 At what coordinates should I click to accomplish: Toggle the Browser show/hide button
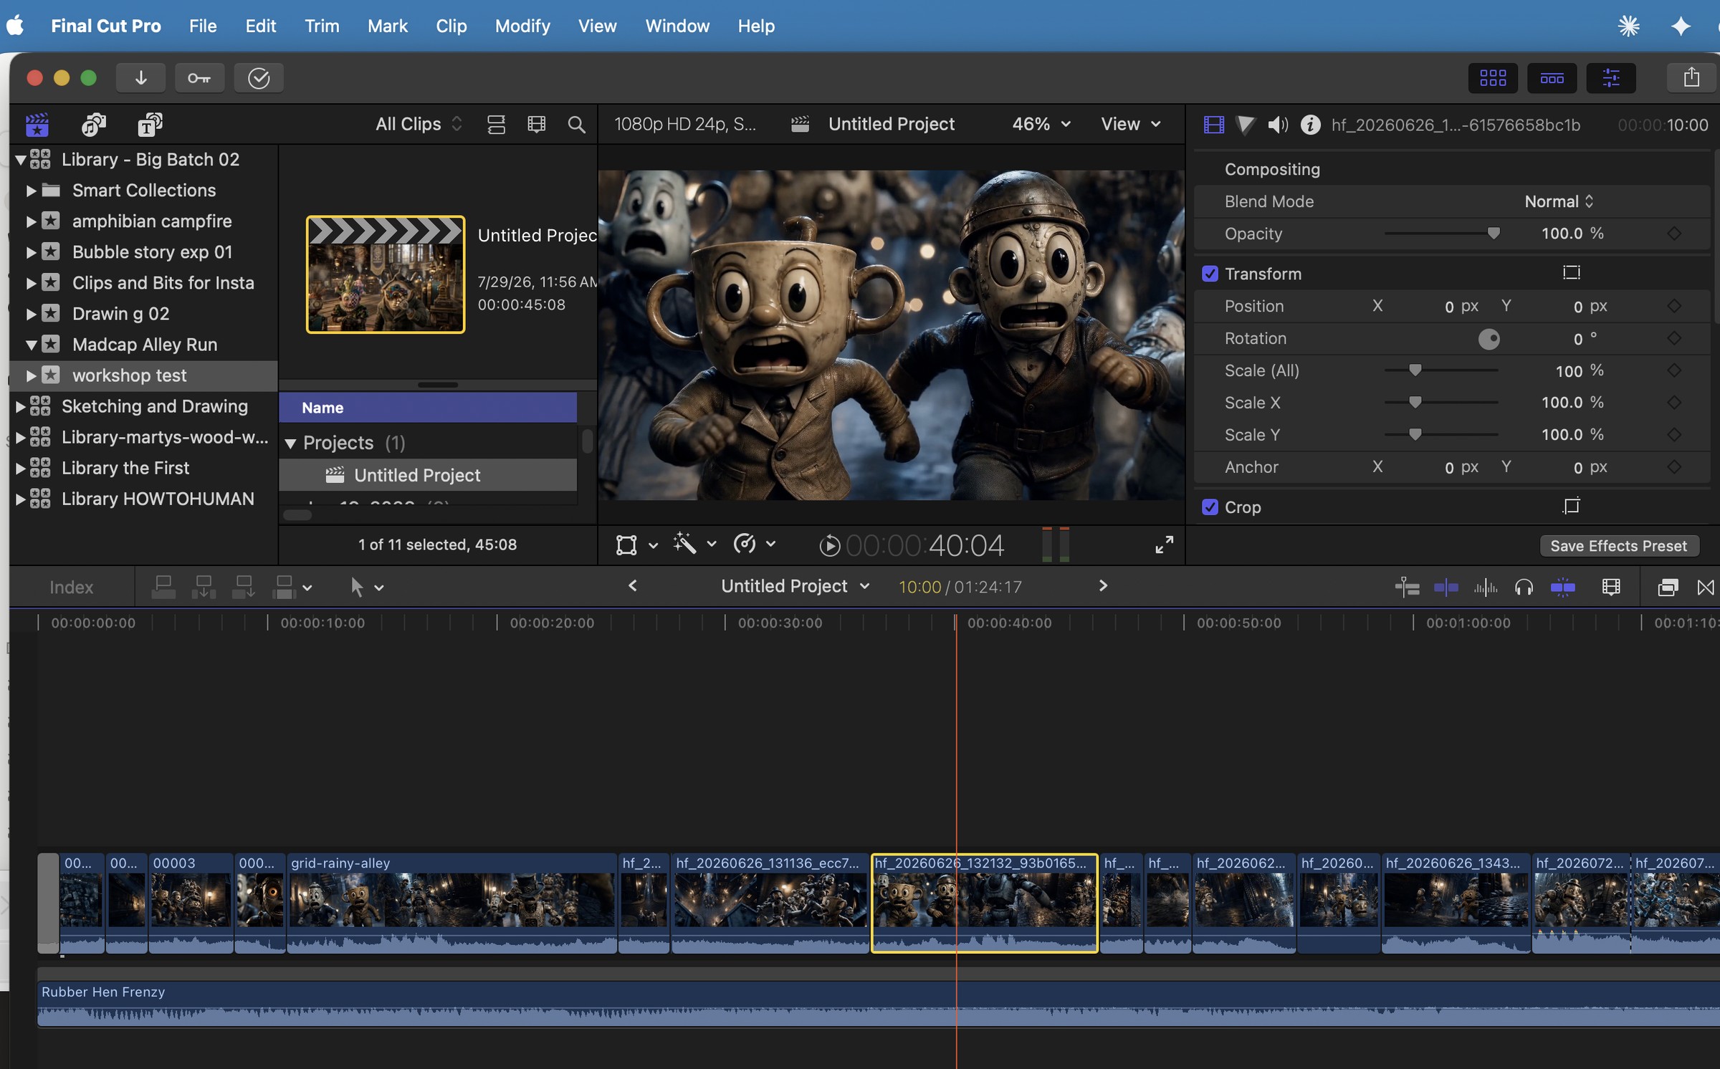coord(1493,77)
